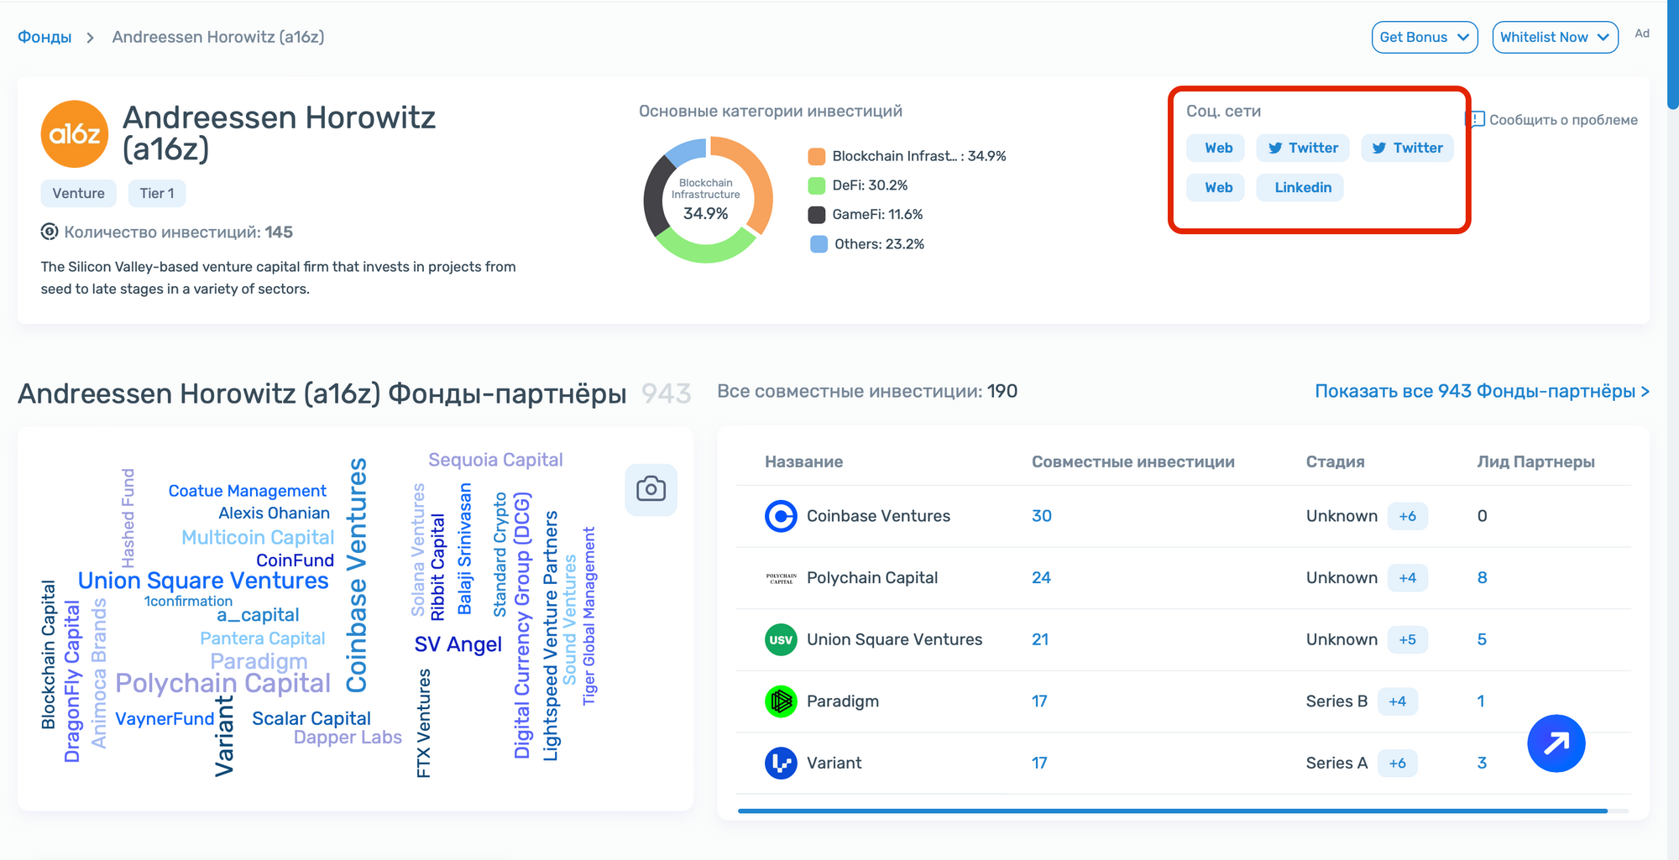The image size is (1679, 860).
Task: Click the Polychain Capital logo icon
Action: click(781, 578)
